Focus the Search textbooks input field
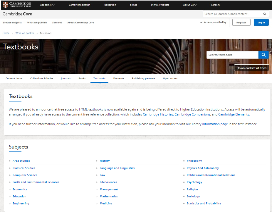The image size is (272, 212). tap(232, 55)
